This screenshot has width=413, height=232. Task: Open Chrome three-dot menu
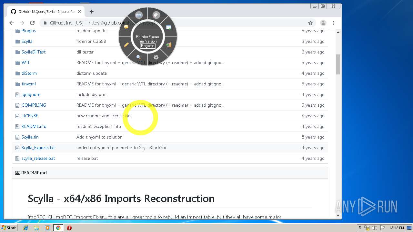pyautogui.click(x=334, y=23)
